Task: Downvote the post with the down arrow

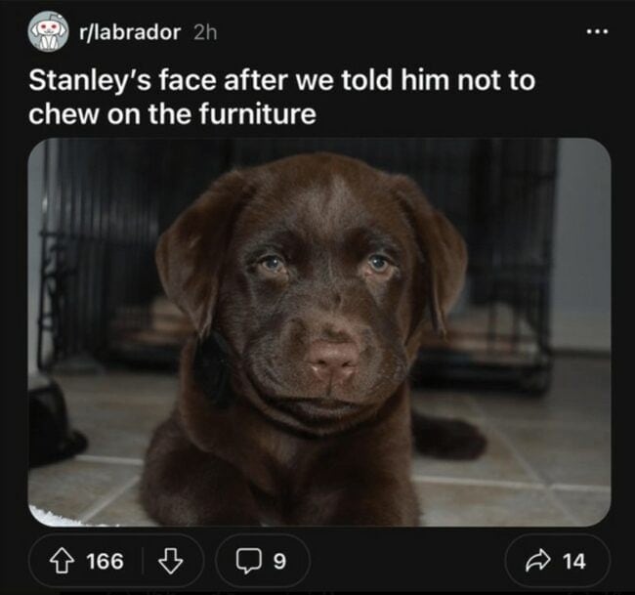Action: point(170,561)
